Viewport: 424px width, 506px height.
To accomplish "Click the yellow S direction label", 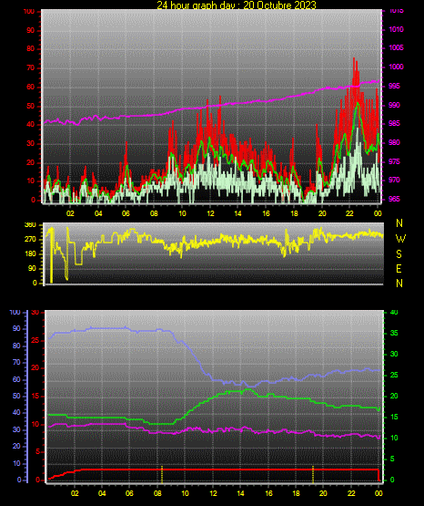I will pos(399,254).
